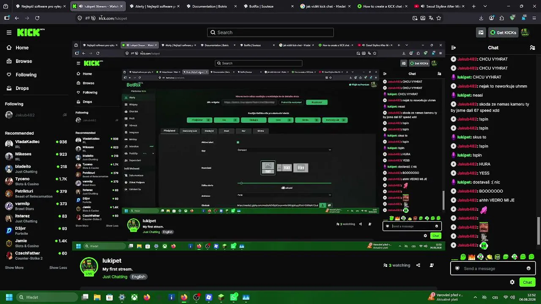Click the follow icon right of the share icon

point(432,265)
